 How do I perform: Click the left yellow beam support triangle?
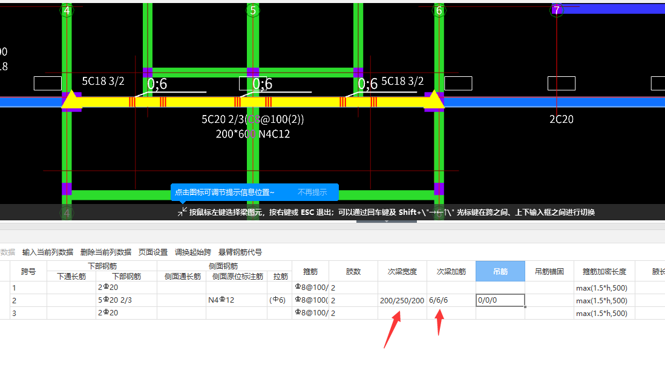click(71, 100)
